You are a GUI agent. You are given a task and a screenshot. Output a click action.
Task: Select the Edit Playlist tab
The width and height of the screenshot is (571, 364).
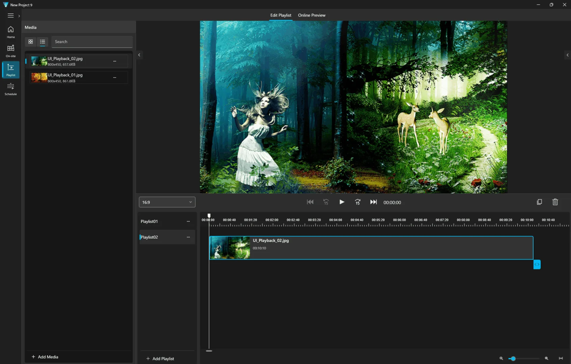click(x=280, y=15)
